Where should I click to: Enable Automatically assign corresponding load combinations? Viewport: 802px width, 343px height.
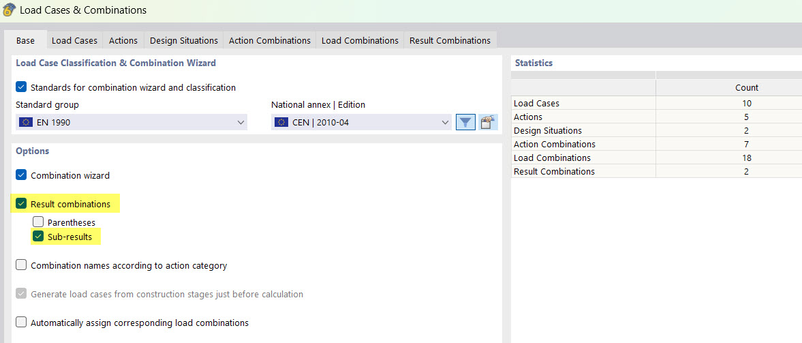pos(21,323)
